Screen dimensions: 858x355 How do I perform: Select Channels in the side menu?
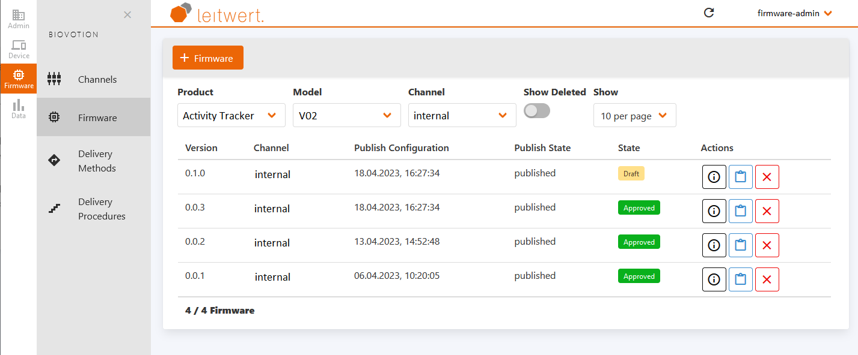point(97,79)
